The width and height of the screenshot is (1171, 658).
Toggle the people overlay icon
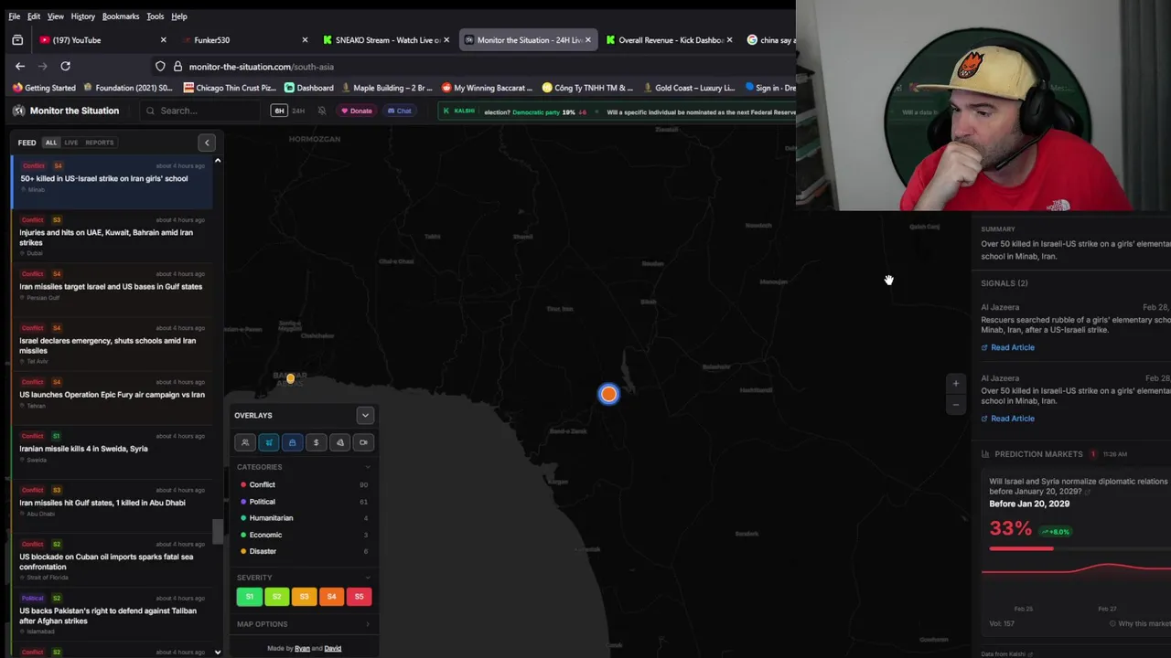coord(245,442)
